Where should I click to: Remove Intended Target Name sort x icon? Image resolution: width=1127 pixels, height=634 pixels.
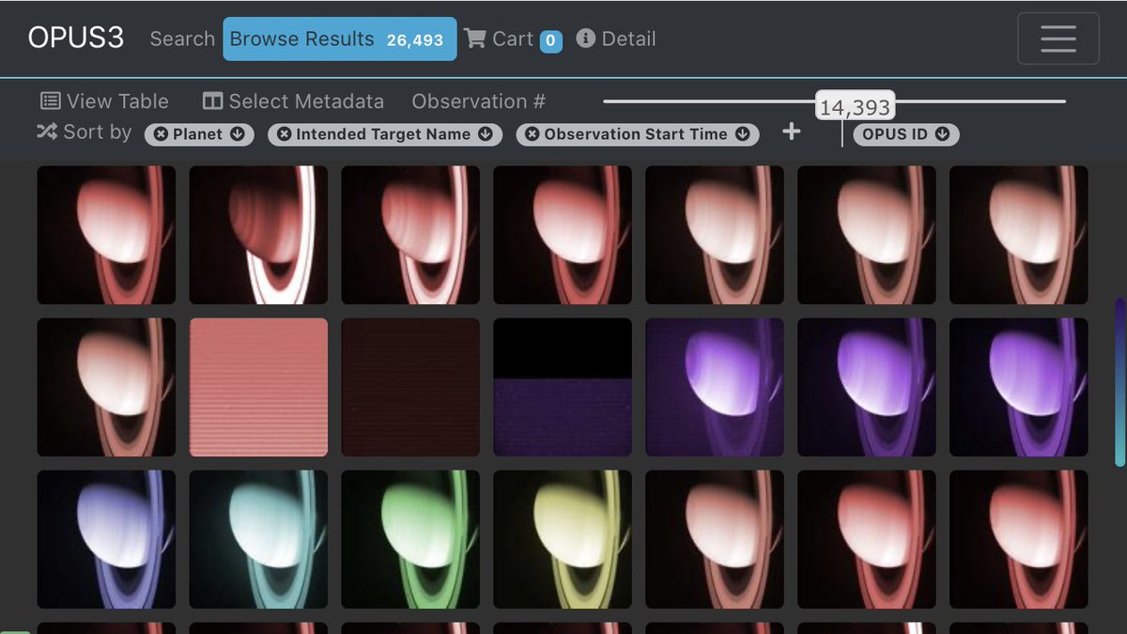[x=284, y=134]
